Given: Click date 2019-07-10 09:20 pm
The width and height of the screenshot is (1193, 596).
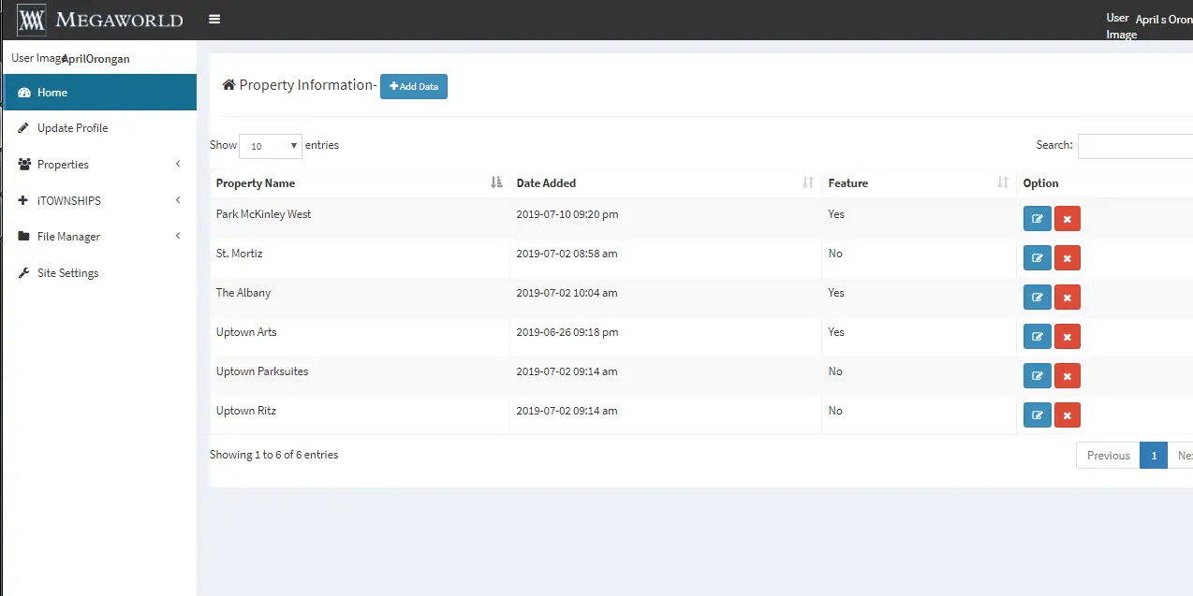Looking at the screenshot, I should (567, 214).
